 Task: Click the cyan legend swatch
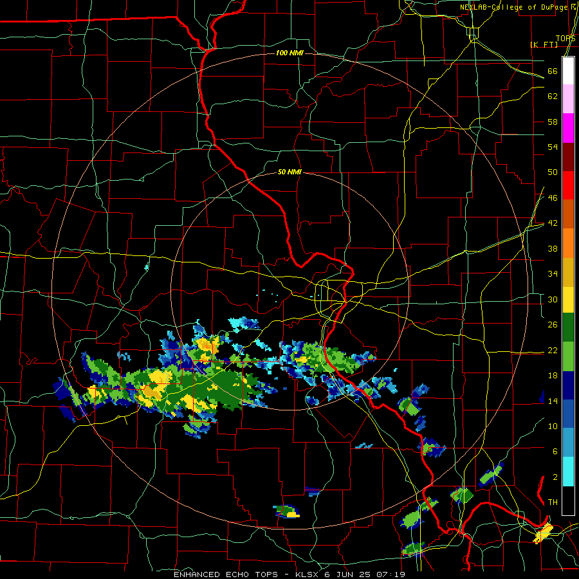(568, 472)
